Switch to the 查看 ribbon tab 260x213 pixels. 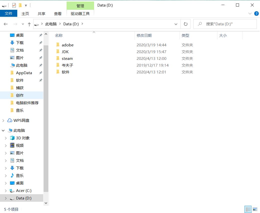[x=58, y=14]
